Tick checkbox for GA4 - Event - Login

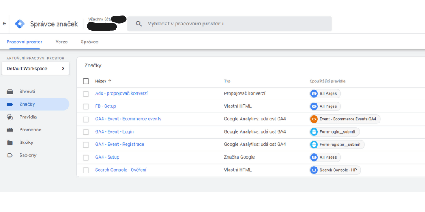(86, 132)
